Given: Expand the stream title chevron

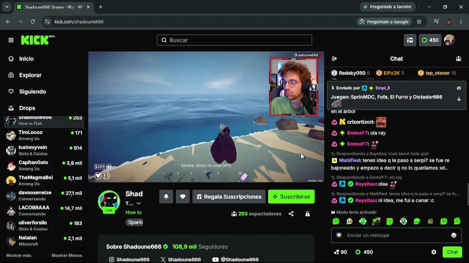Looking at the screenshot, I should point(139,203).
